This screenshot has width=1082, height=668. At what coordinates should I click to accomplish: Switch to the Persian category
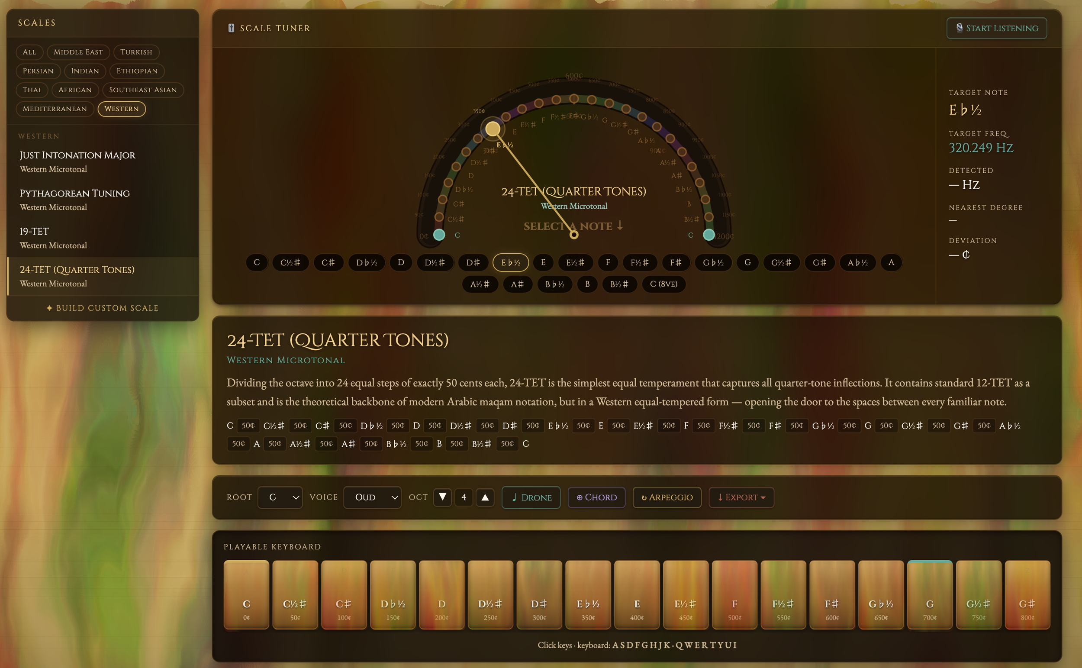38,71
